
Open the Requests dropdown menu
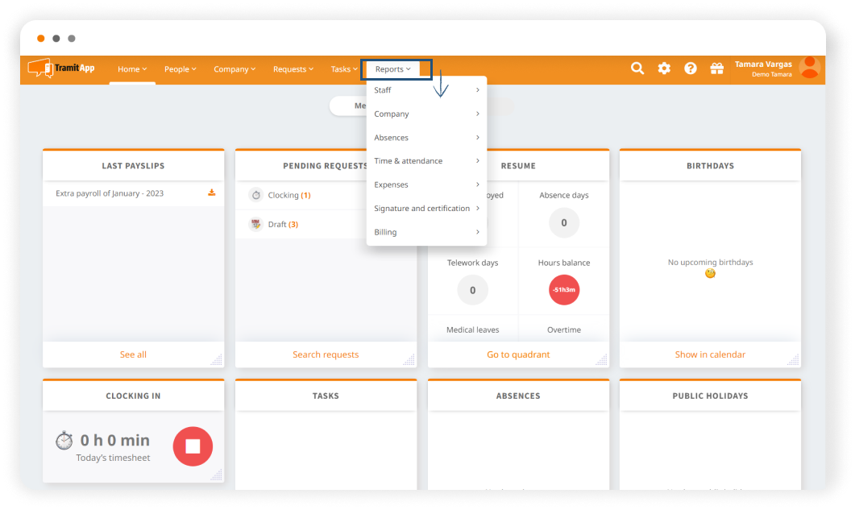tap(293, 69)
